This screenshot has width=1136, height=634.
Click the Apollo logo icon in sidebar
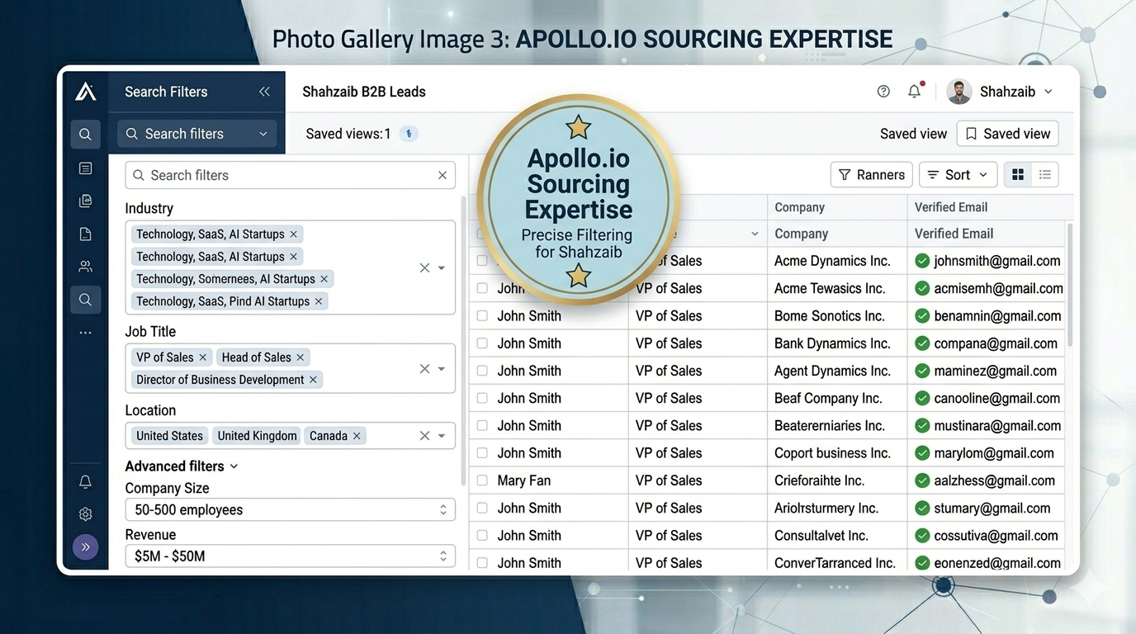(x=85, y=92)
